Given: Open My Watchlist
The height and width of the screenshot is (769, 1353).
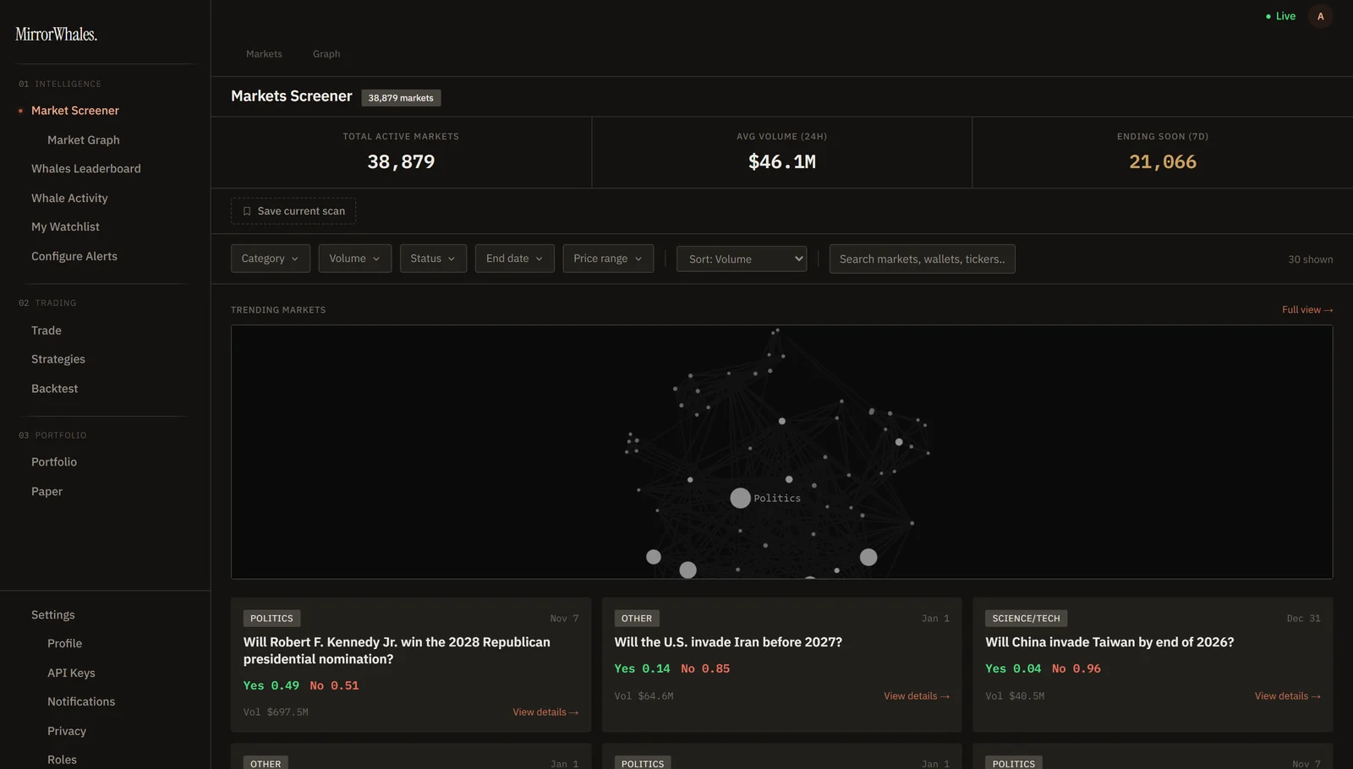Looking at the screenshot, I should [65, 226].
